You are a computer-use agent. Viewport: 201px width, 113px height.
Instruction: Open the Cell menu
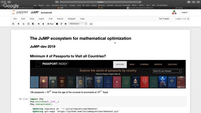[x=51, y=19]
